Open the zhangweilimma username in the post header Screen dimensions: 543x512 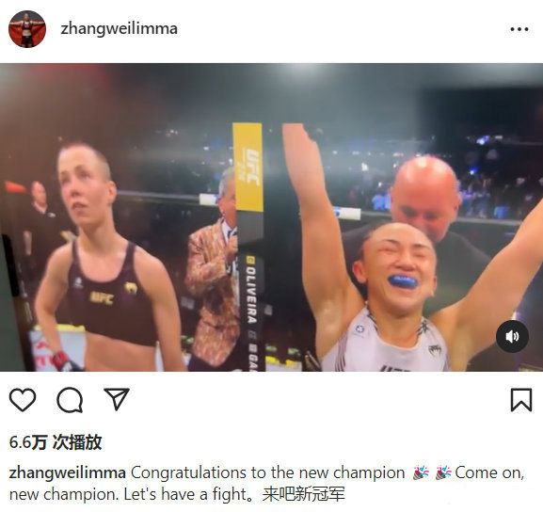pyautogui.click(x=119, y=29)
